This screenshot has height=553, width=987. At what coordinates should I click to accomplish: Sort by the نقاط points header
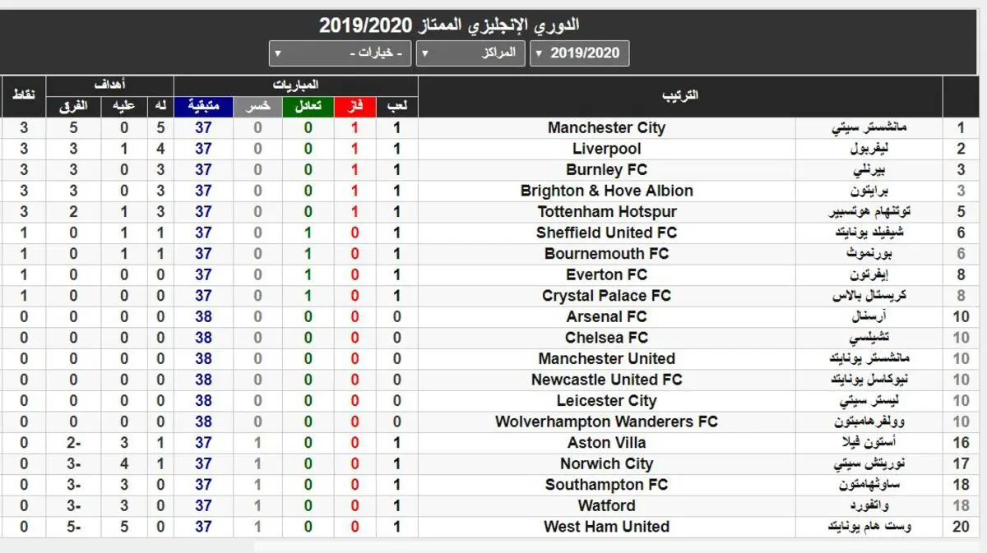click(x=23, y=96)
